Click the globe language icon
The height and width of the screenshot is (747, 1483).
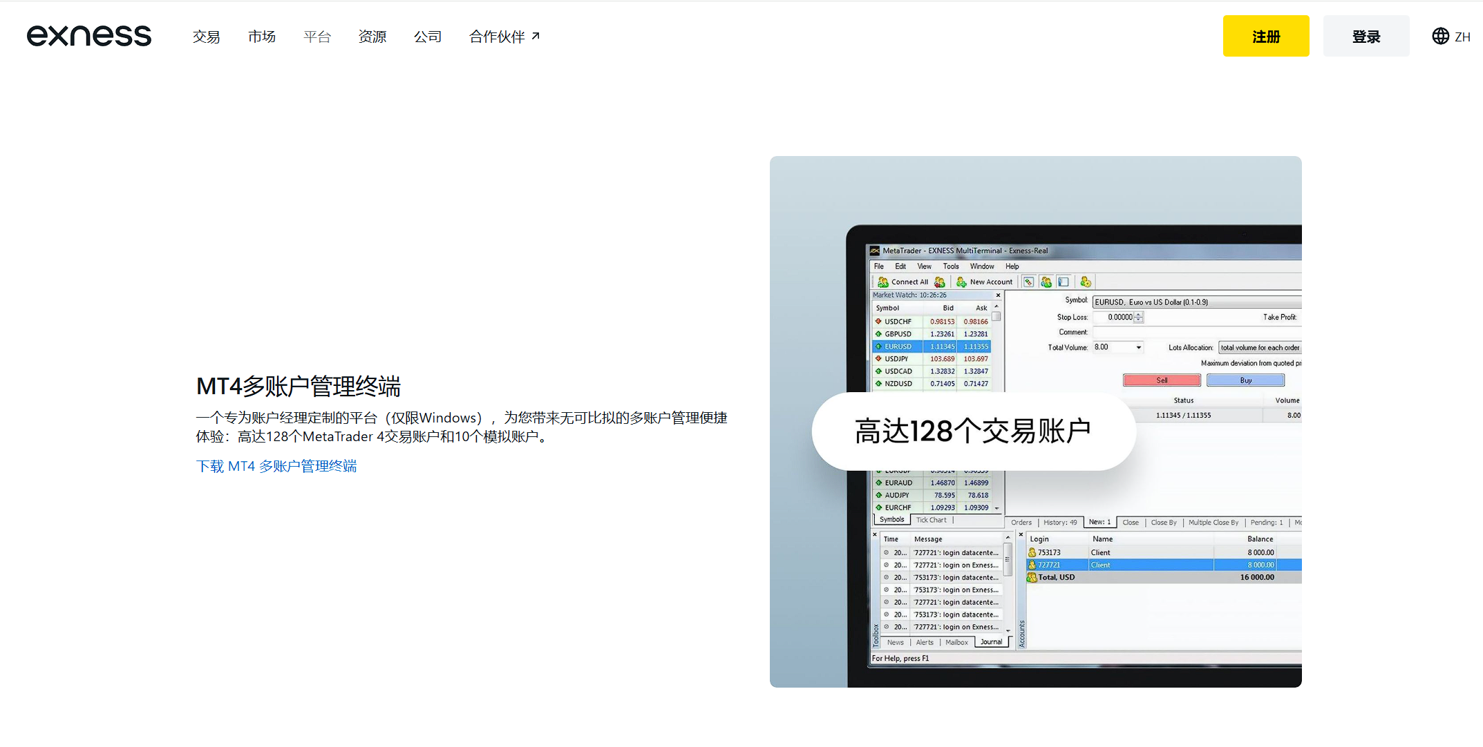pos(1440,37)
